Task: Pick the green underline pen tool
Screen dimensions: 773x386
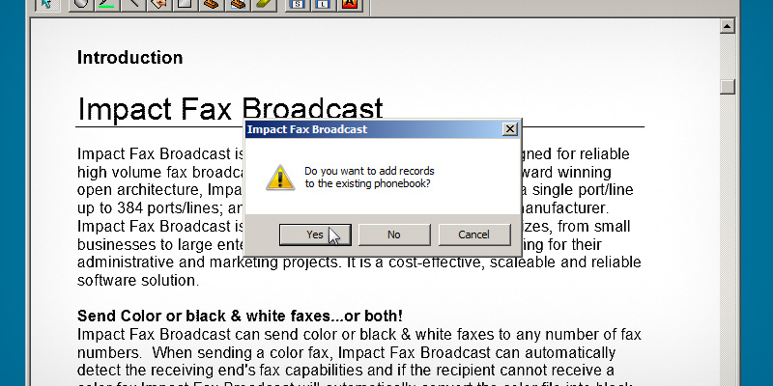Action: click(x=105, y=4)
